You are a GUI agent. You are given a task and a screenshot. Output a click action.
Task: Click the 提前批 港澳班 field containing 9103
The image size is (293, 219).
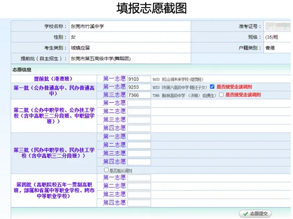tap(139, 79)
